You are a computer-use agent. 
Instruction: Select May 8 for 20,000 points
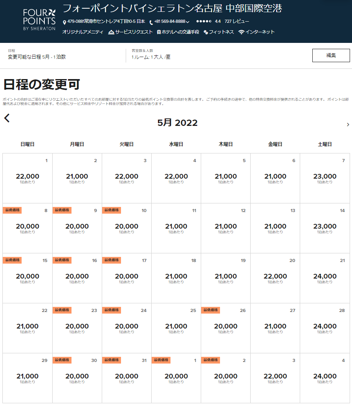pos(27,228)
